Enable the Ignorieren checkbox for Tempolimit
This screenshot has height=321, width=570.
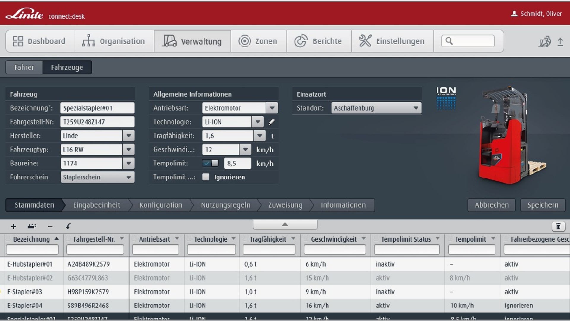pos(205,177)
